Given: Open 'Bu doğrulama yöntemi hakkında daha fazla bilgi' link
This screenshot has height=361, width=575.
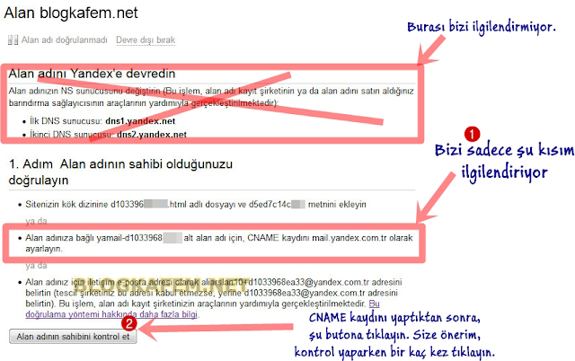Looking at the screenshot, I should click(111, 314).
